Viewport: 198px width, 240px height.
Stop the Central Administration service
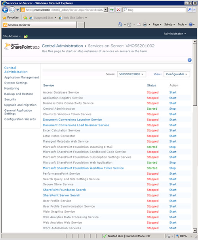point(172,109)
